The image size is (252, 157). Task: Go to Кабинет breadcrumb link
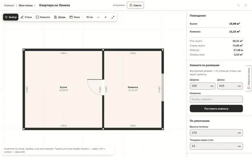(9, 6)
